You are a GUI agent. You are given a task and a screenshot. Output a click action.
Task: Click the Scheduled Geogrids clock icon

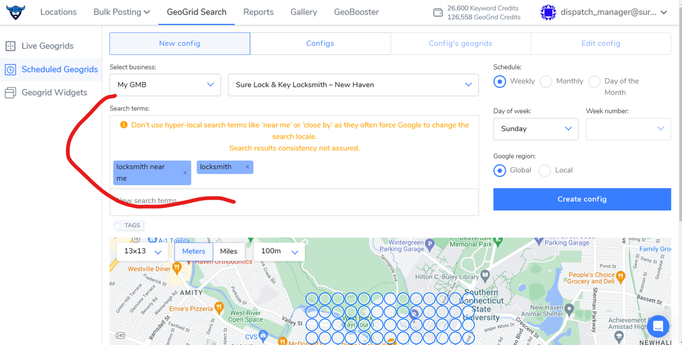coord(10,69)
